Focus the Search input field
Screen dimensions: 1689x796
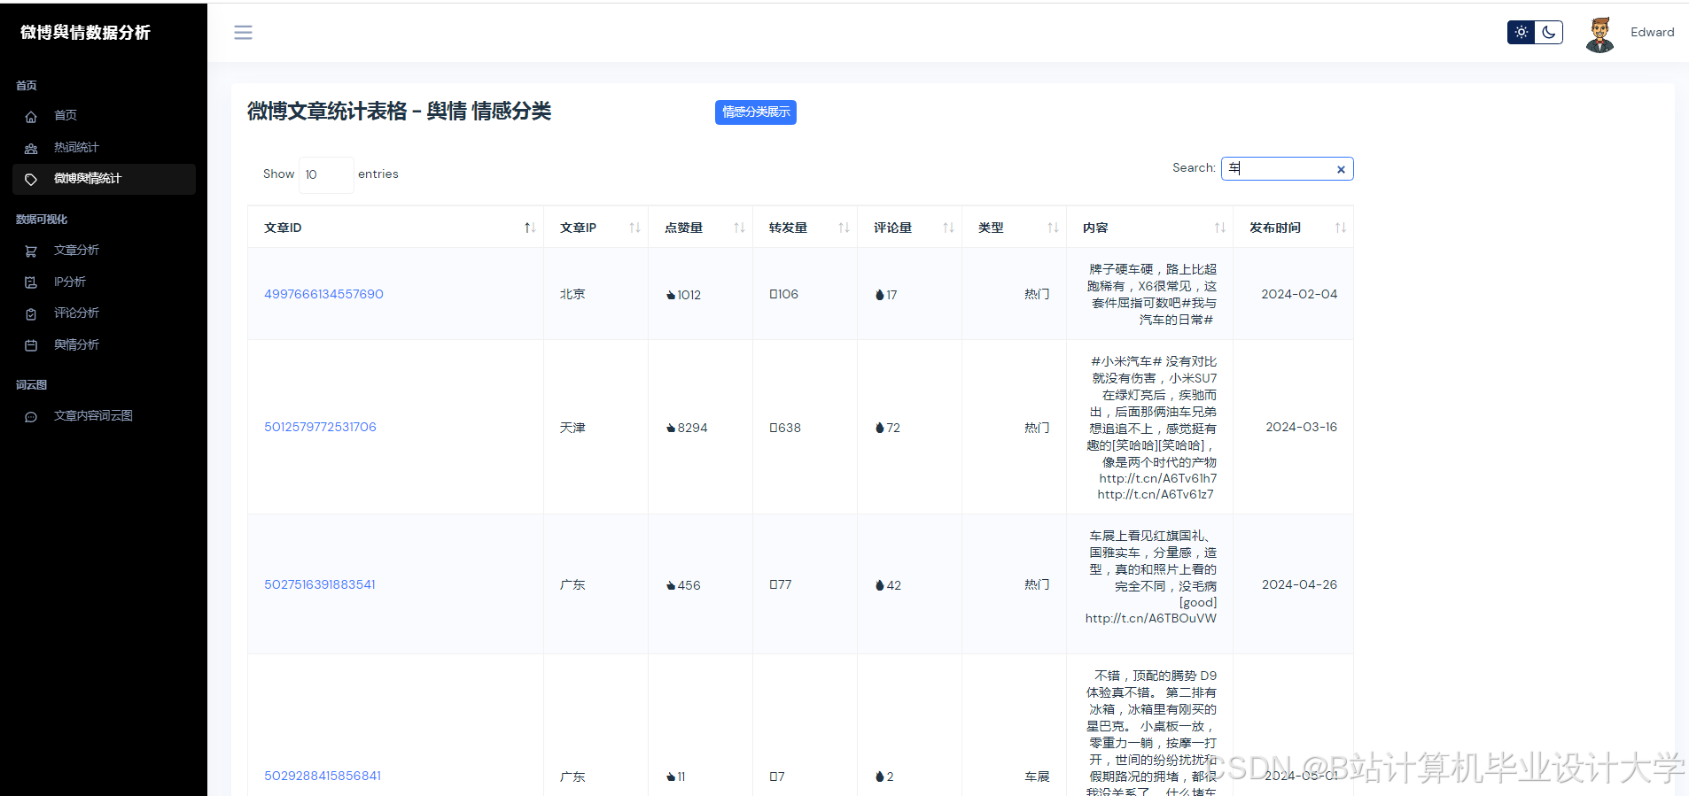pos(1287,168)
